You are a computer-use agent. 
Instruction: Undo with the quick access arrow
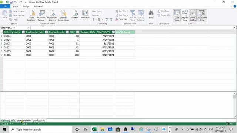(15, 2)
